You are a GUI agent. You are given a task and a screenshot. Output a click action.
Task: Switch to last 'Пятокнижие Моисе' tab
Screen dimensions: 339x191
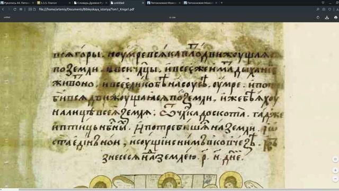click(x=200, y=3)
